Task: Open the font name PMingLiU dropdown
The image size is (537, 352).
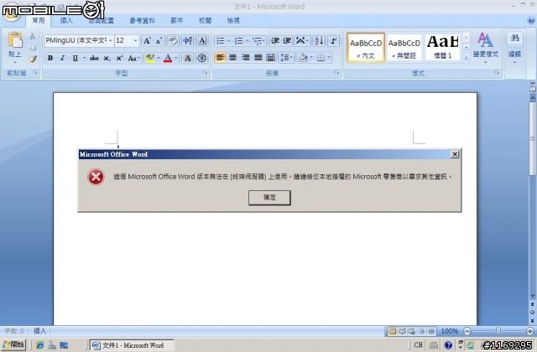Action: [x=110, y=41]
